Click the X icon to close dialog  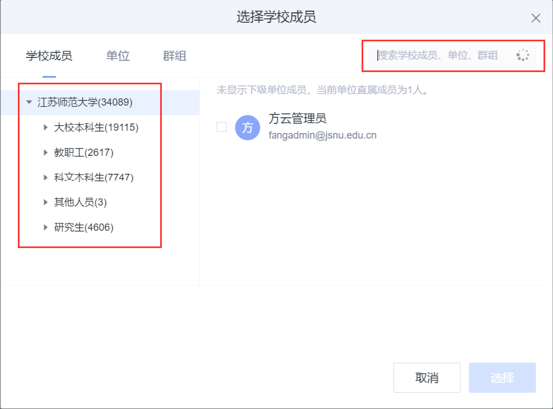tap(536, 18)
